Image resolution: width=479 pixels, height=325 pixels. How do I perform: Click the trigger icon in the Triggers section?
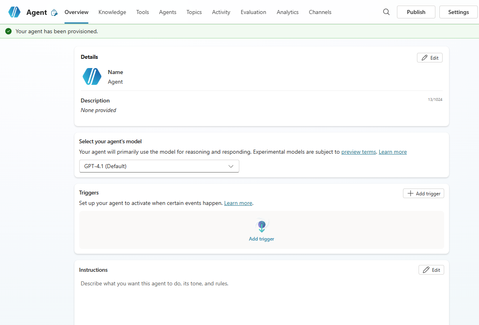[x=262, y=226]
